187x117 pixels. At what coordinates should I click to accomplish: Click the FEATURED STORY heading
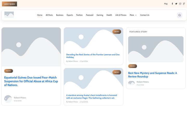[138, 32]
